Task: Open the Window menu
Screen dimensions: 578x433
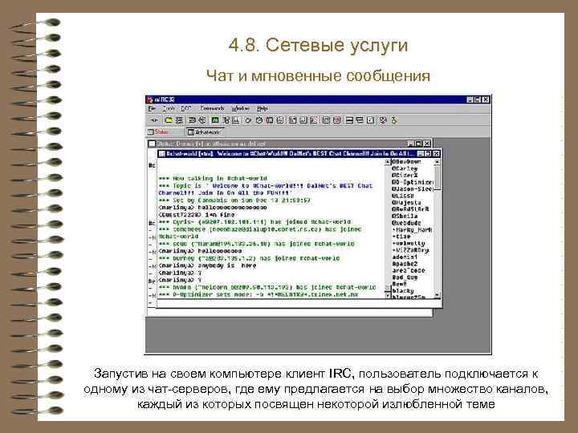Action: point(240,108)
